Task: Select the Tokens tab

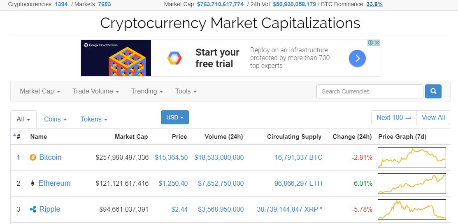Action: pos(94,119)
